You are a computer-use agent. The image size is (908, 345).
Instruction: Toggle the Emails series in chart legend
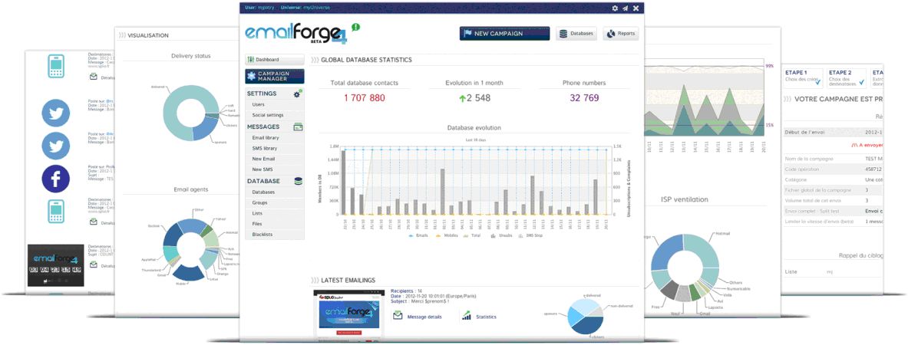[x=420, y=236]
